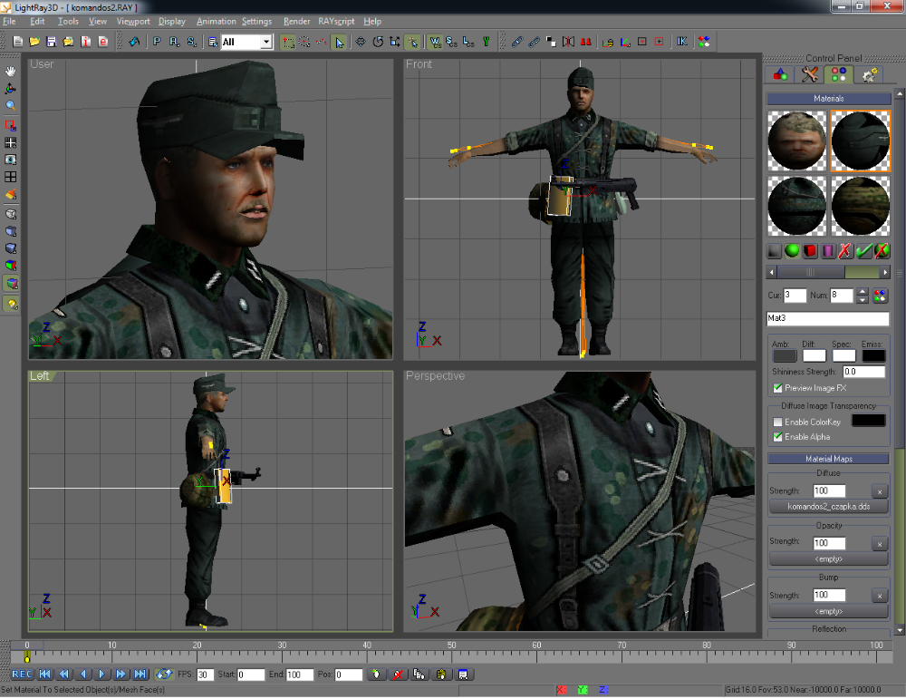Select the Scale tool icon
The height and width of the screenshot is (699, 906).
(395, 42)
